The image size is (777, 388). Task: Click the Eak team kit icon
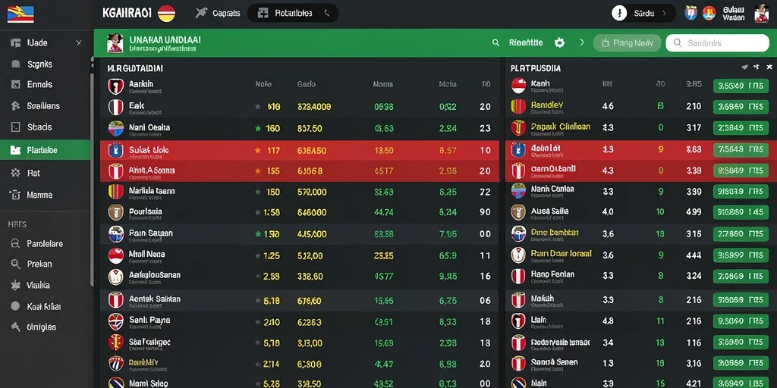point(115,107)
